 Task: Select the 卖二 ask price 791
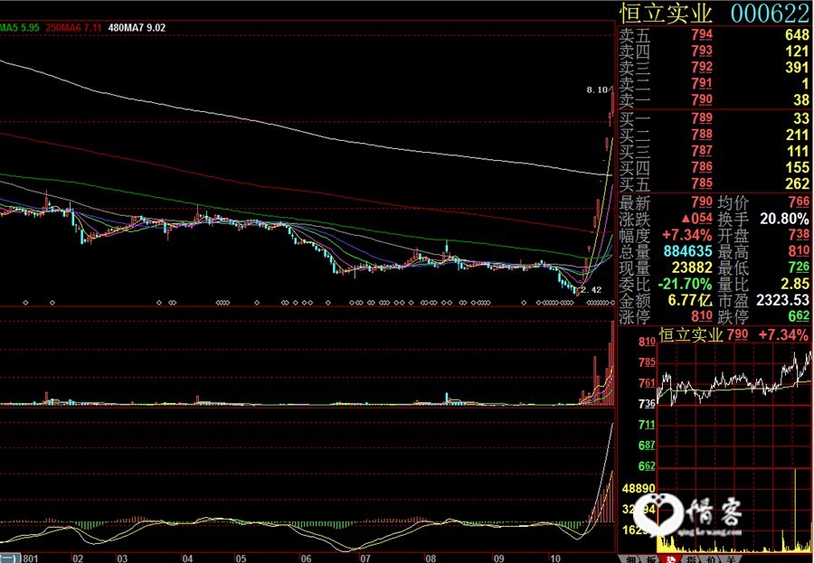[702, 83]
